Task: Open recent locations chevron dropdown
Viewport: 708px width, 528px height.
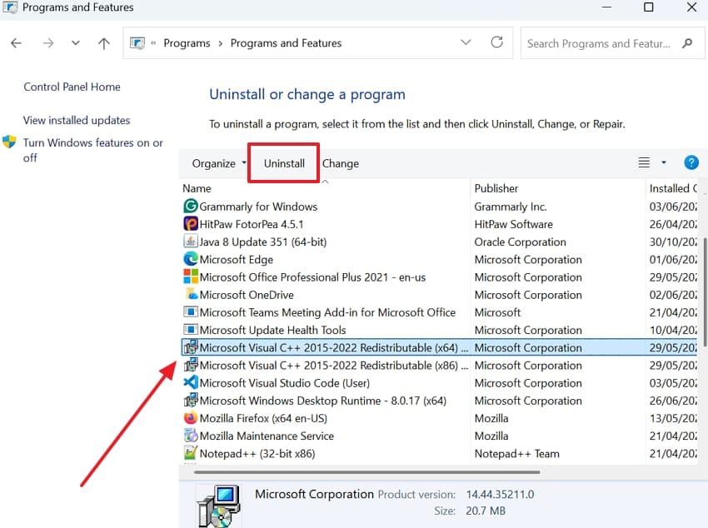Action: click(76, 43)
